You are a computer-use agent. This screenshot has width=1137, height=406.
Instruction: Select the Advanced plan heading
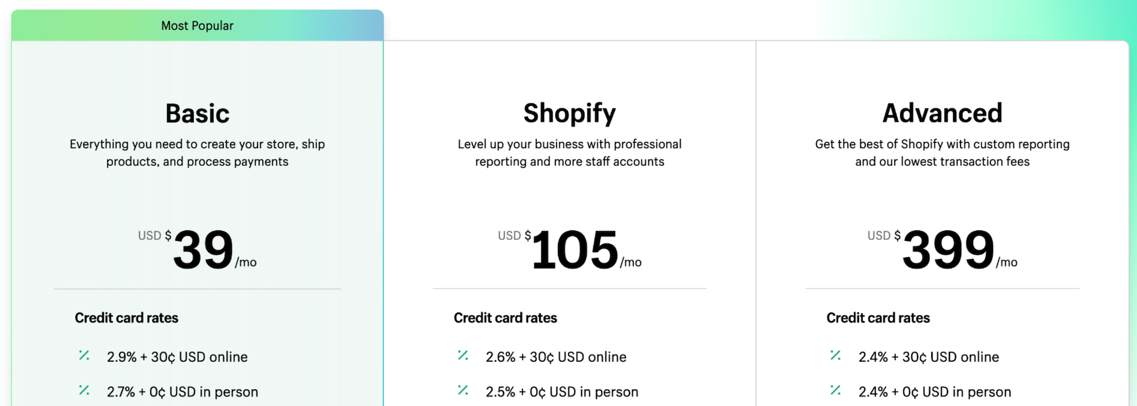(x=942, y=113)
